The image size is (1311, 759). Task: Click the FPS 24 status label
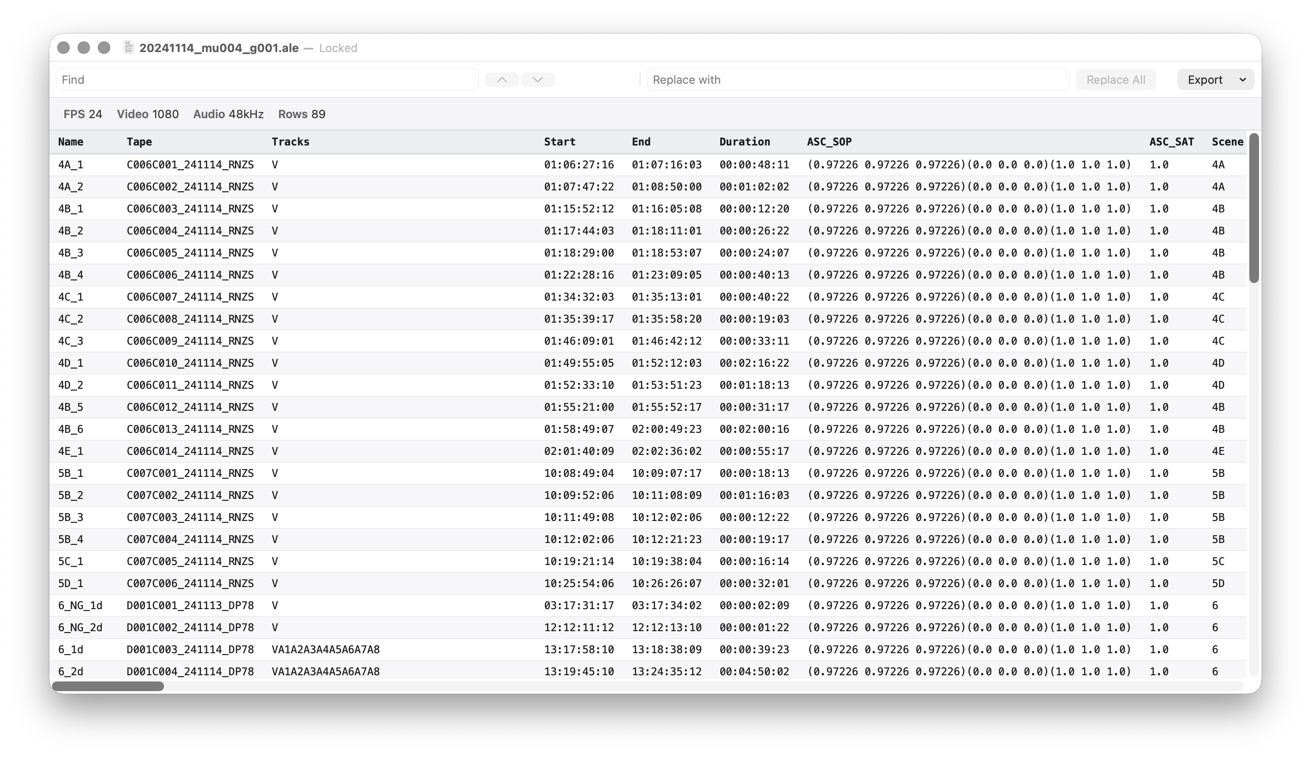coord(83,114)
